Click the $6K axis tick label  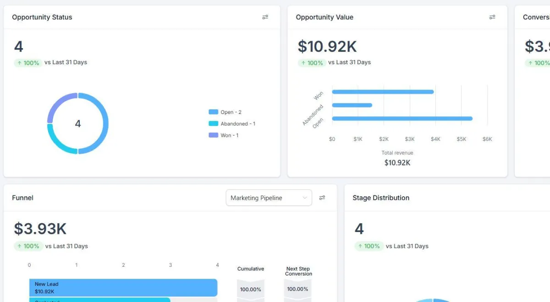point(487,139)
